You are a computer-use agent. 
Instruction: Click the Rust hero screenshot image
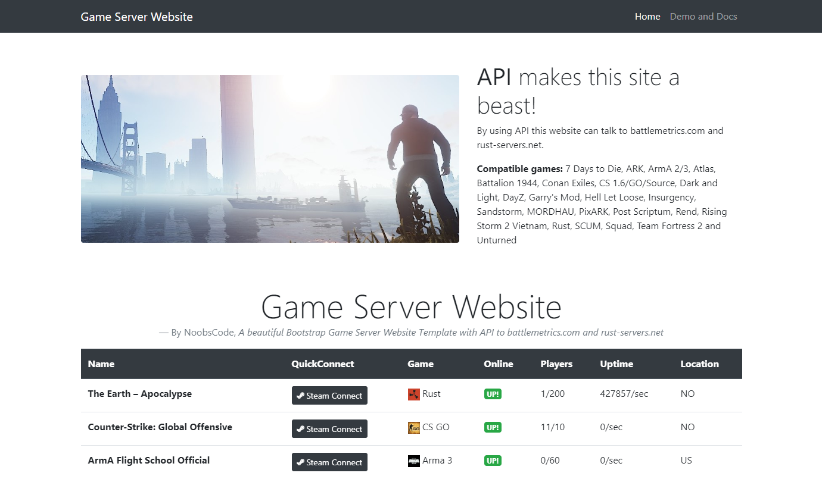[x=270, y=159]
